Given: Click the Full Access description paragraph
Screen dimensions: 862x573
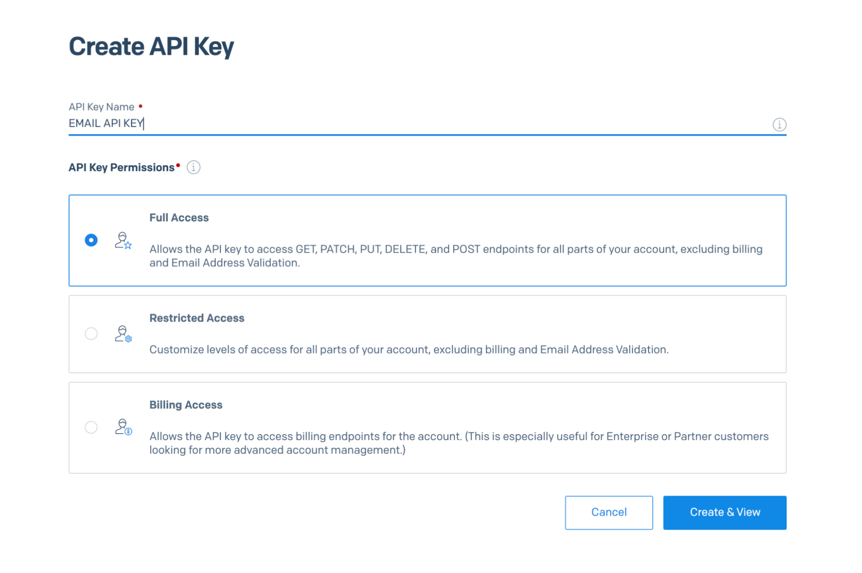Looking at the screenshot, I should point(455,256).
